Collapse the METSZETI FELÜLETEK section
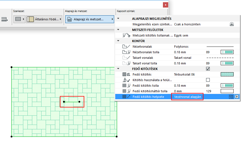The width and height of the screenshot is (242, 143). [118, 30]
